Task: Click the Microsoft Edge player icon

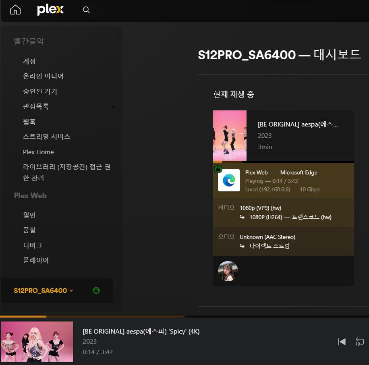Action: 229,180
